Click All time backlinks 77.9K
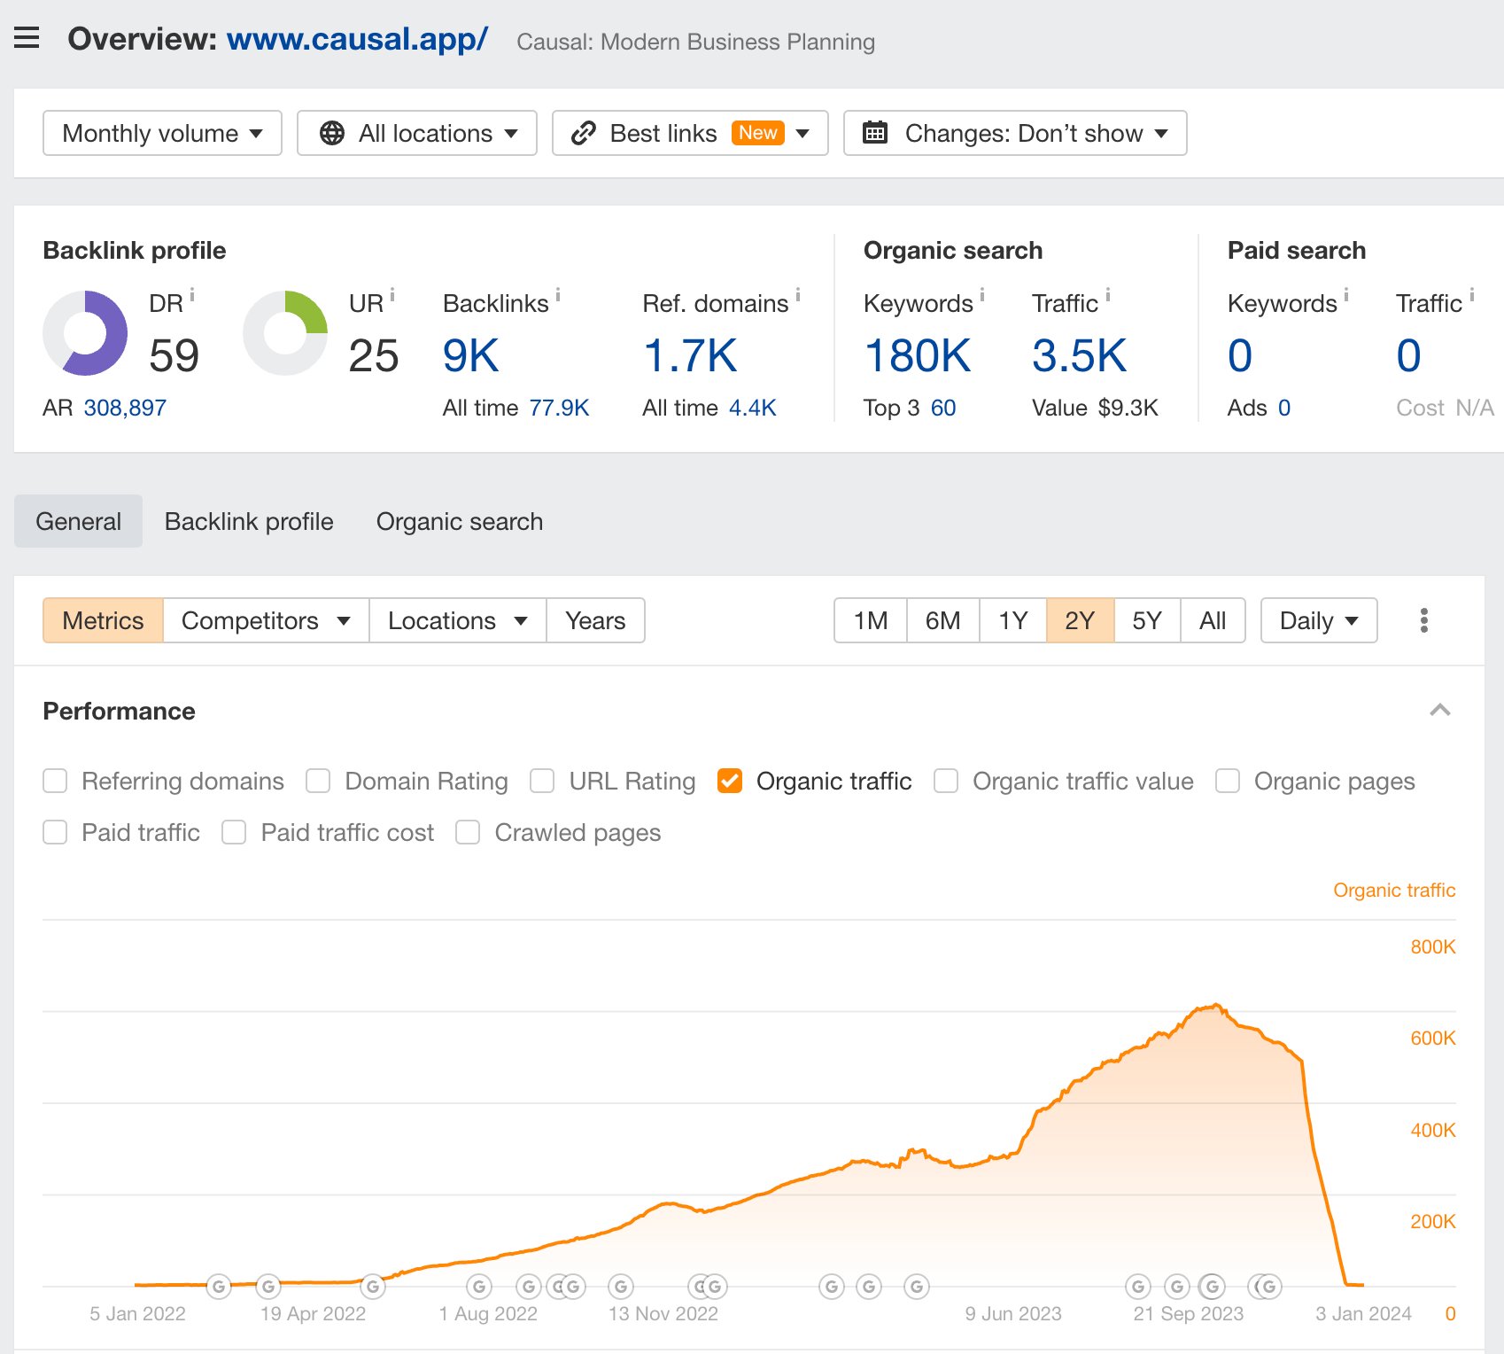 (x=559, y=408)
